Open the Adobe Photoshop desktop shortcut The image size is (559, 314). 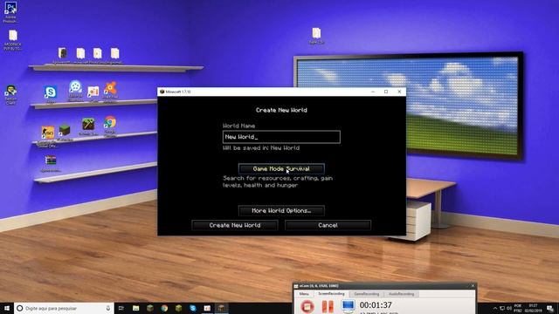(10, 11)
